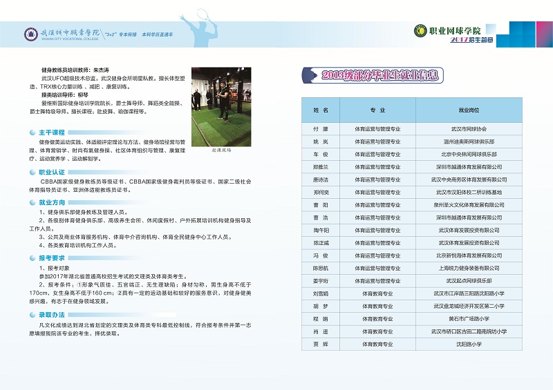
Task: Click the green 职业网球学院 round logo
Action: (x=420, y=30)
